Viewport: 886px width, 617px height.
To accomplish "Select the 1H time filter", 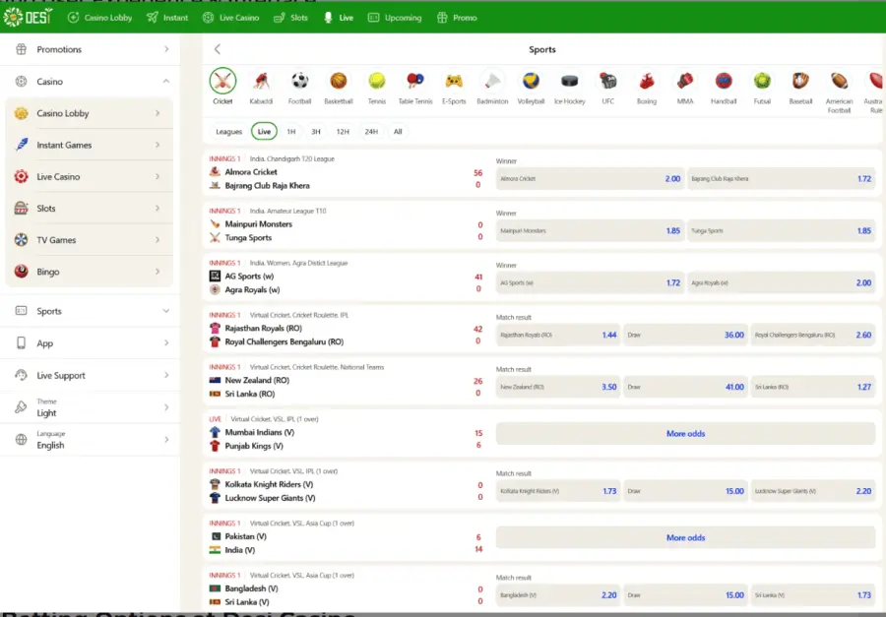I will [291, 132].
